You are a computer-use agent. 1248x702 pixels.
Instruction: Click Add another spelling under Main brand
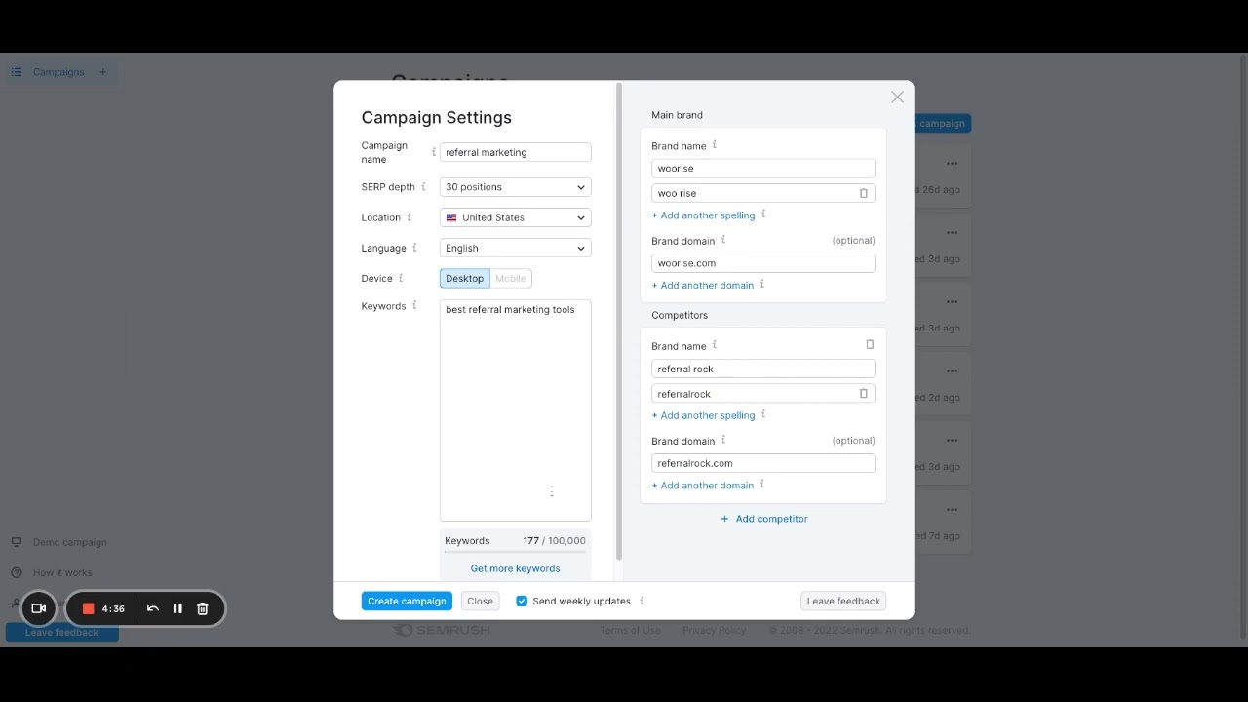tap(703, 215)
